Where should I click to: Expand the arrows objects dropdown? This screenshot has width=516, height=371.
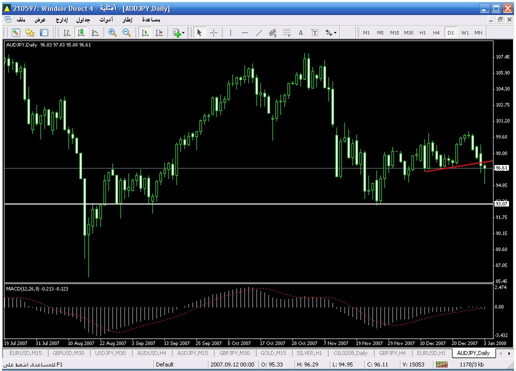click(x=331, y=32)
